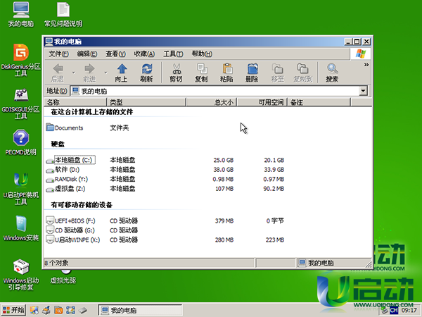422x317 pixels.
Task: Select CD 驱动器 (G:) drive
Action: 70,230
